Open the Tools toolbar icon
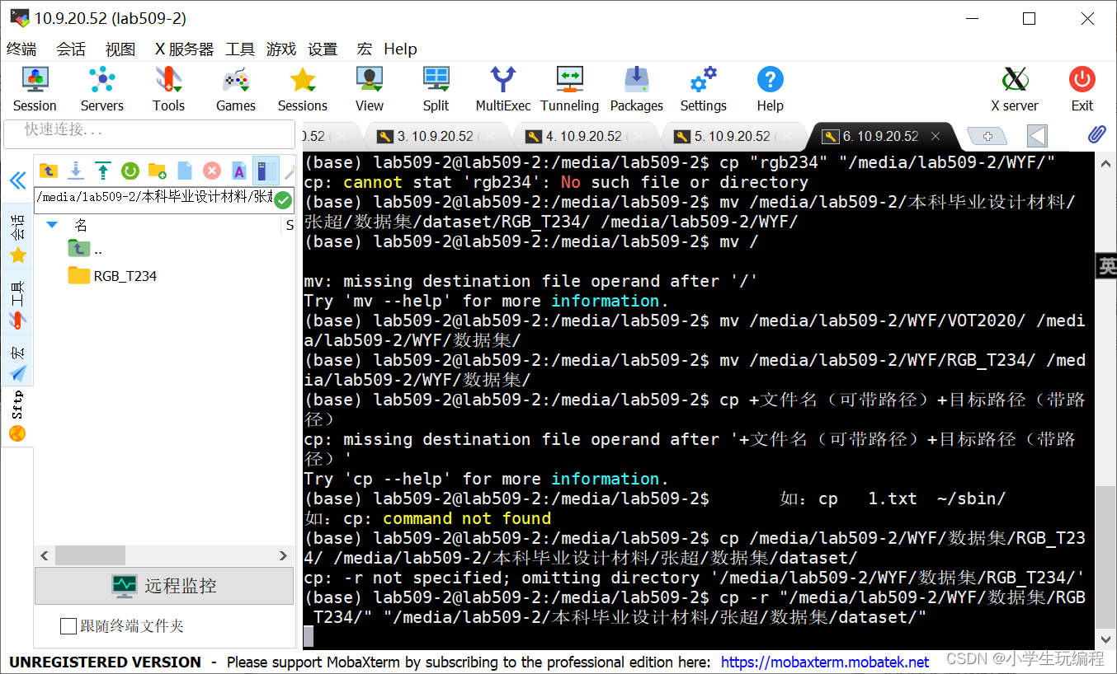Screen dimensions: 1117x674 pos(168,88)
